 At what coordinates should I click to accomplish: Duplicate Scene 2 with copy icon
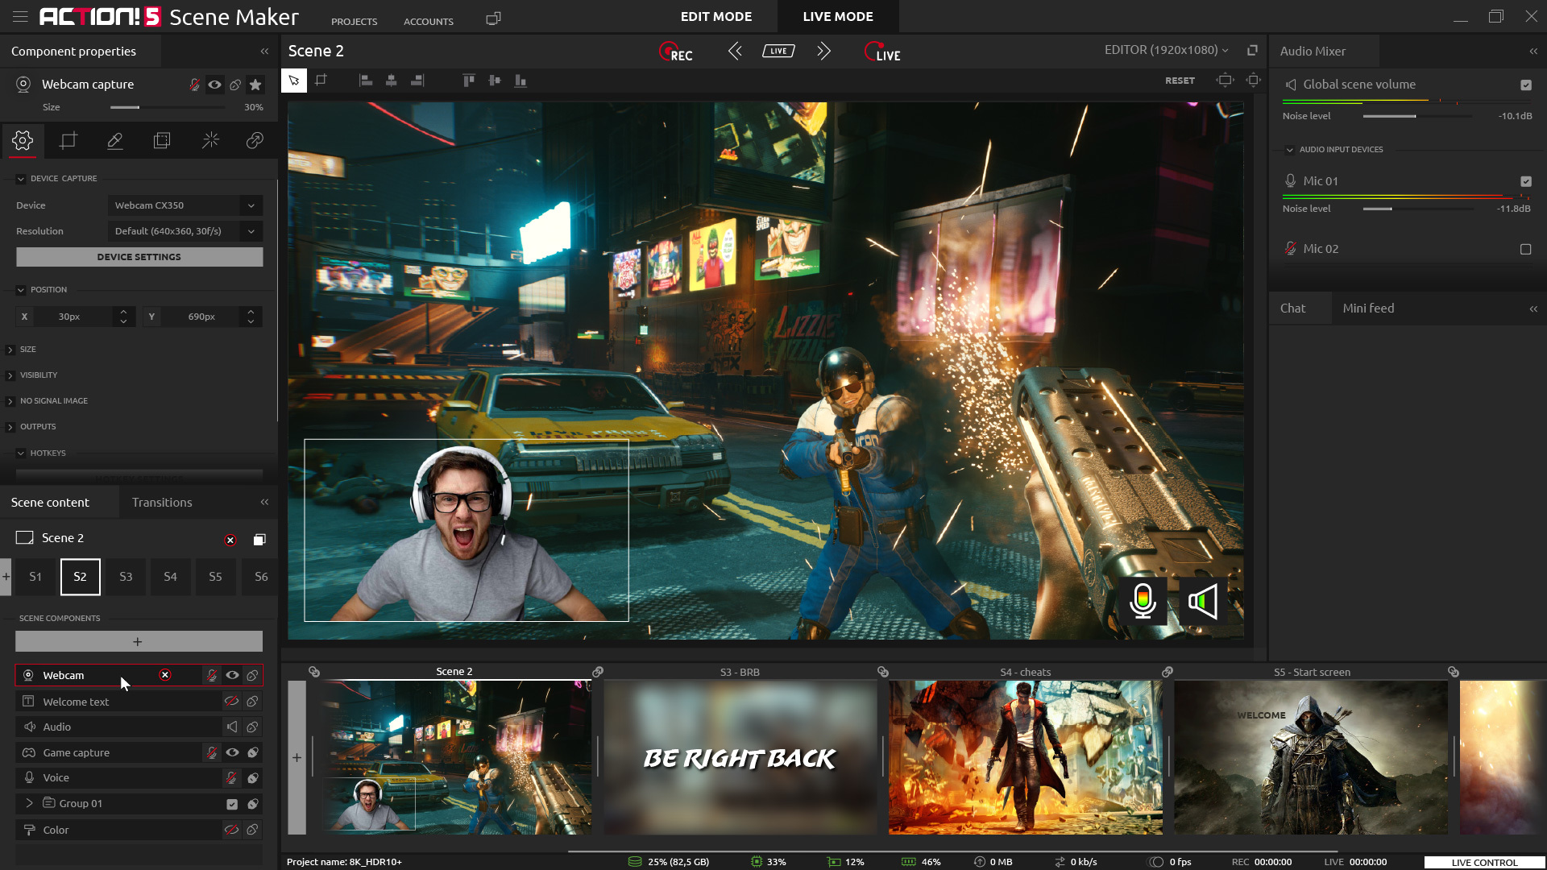tap(259, 539)
